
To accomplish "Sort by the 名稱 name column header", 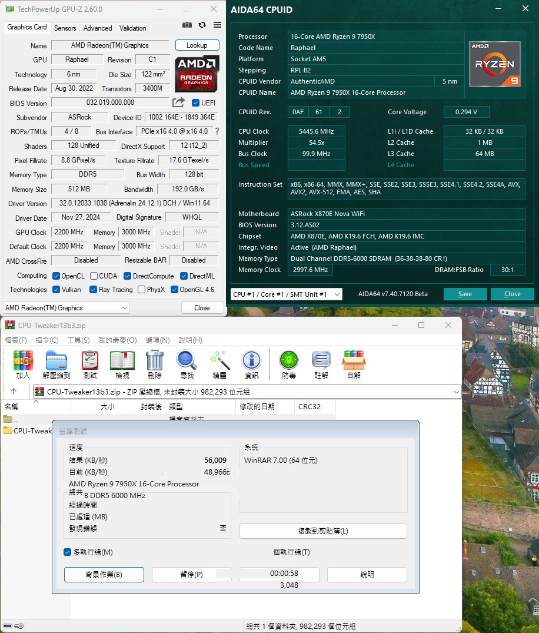I will tap(36, 406).
